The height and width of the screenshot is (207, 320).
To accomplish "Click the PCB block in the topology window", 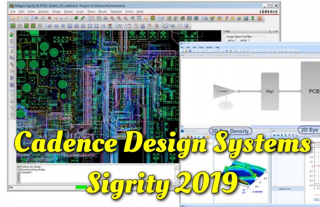I will pyautogui.click(x=311, y=91).
